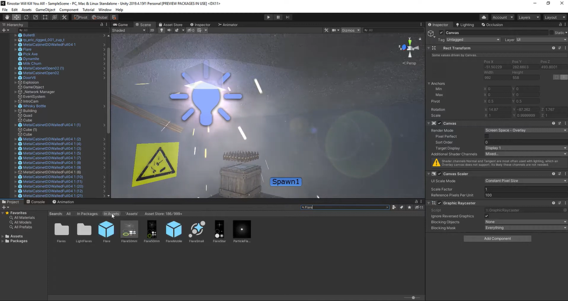Image resolution: width=568 pixels, height=301 pixels.
Task: Switch to the Animator tab
Action: (228, 25)
